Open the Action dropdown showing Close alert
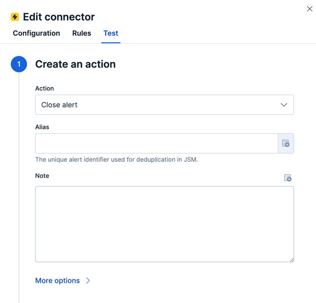 click(157, 105)
